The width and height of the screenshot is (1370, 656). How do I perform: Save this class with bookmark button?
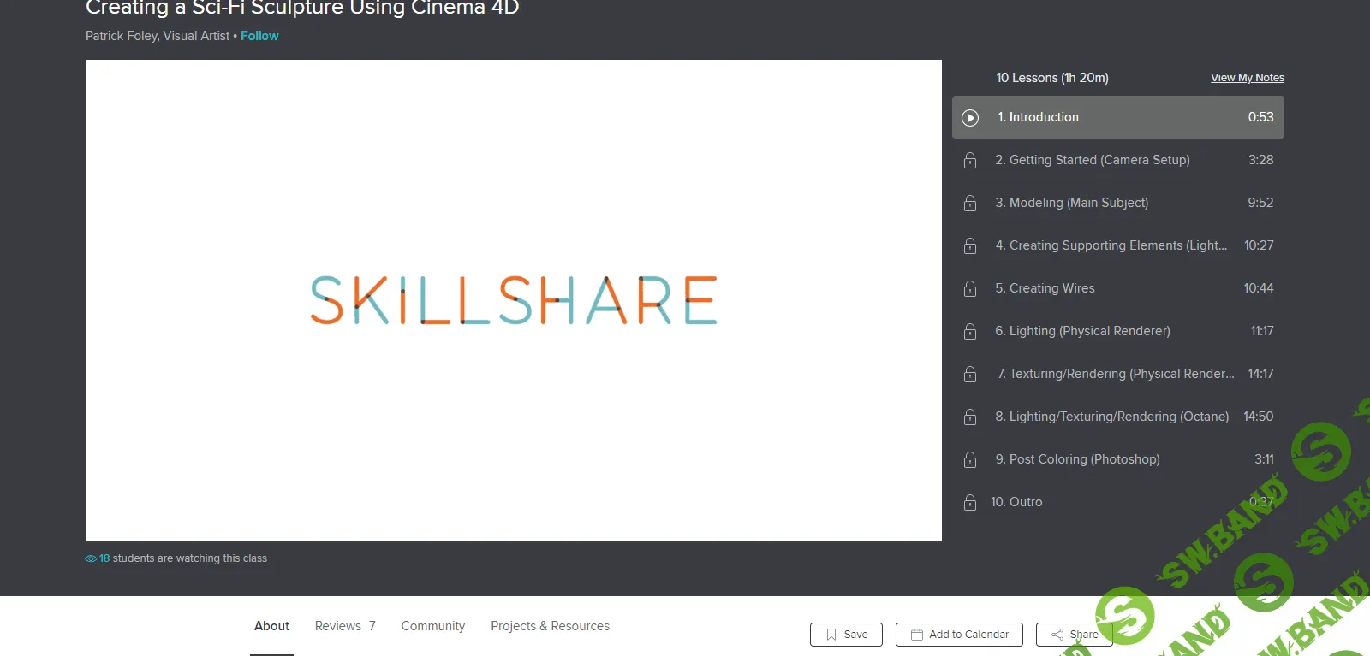click(846, 635)
